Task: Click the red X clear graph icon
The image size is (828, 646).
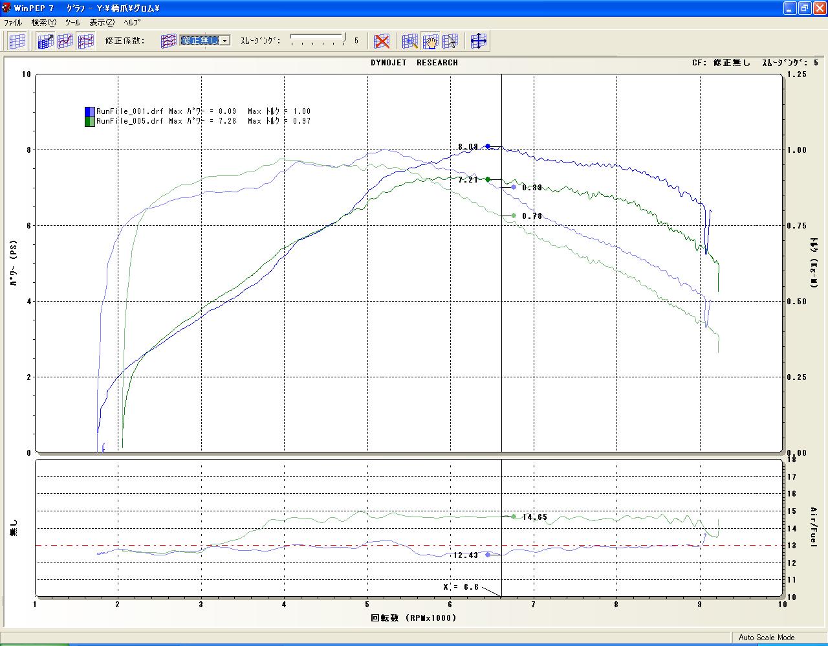Action: tap(382, 41)
